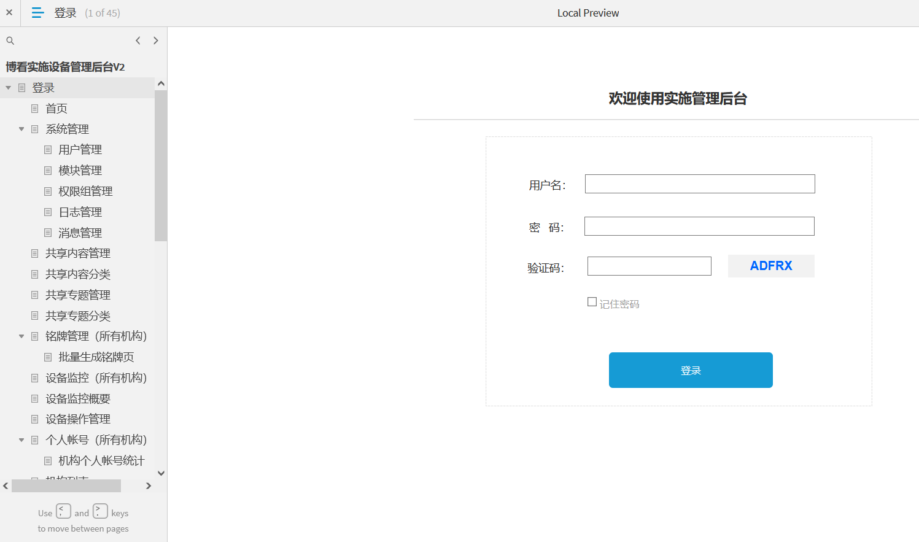The image size is (919, 542).
Task: Click the page icon beside 设备操作管理
Action: pyautogui.click(x=35, y=419)
